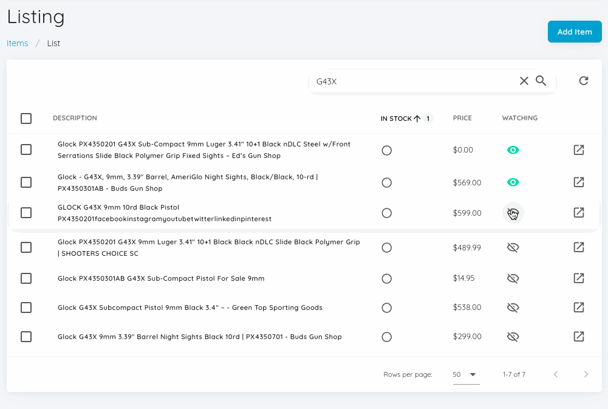Sort by the Watching column header

(519, 118)
